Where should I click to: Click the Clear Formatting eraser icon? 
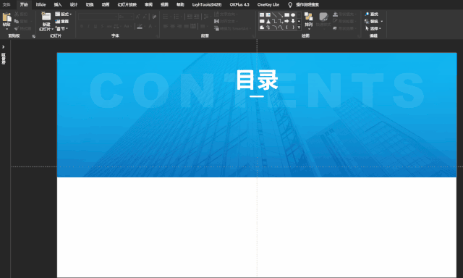pyautogui.click(x=154, y=17)
